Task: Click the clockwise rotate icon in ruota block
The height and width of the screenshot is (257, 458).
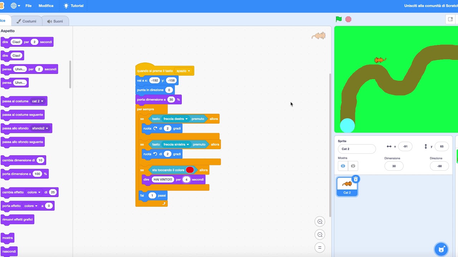Action: [x=155, y=128]
